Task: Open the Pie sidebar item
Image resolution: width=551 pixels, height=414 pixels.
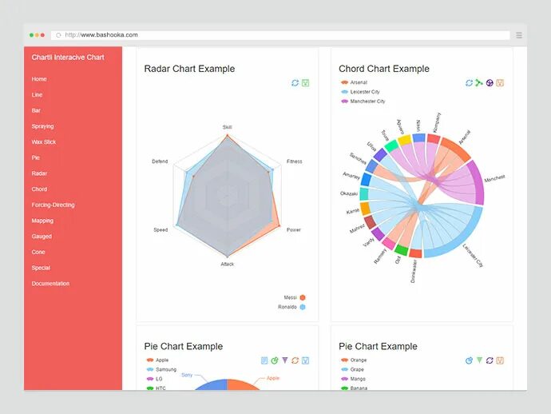Action: coord(35,158)
